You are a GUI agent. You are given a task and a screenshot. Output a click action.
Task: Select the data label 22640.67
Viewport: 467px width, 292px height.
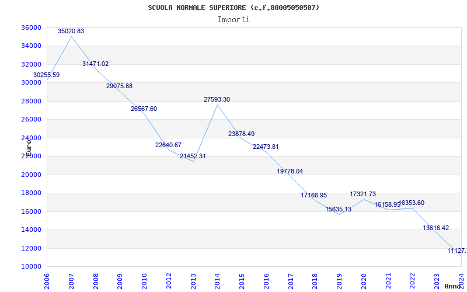point(168,145)
